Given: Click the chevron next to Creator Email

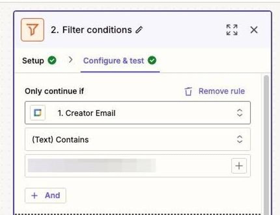Looking at the screenshot, I should (239, 113).
